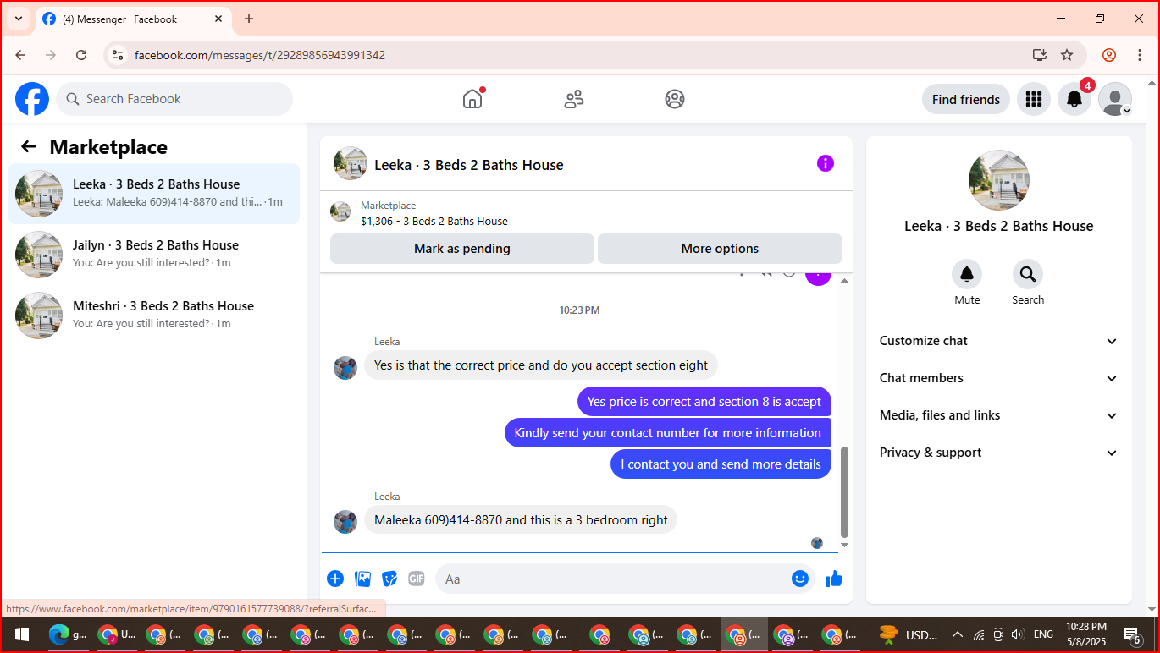Reload the page with browser refresh
Screen dimensions: 1160x653
coord(81,55)
